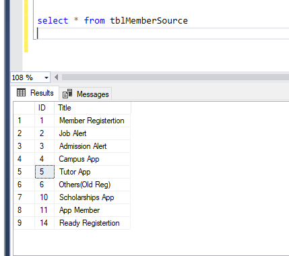Click row header number 9

point(24,223)
